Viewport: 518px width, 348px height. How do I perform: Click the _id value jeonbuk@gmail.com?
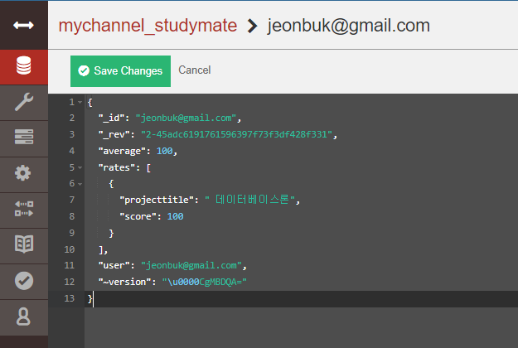click(x=186, y=118)
